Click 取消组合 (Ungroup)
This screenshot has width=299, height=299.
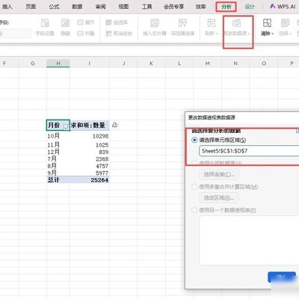tap(119, 33)
